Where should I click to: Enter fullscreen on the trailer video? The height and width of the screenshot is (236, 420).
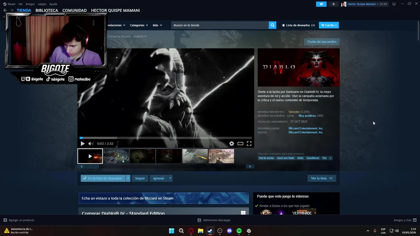[x=249, y=144]
